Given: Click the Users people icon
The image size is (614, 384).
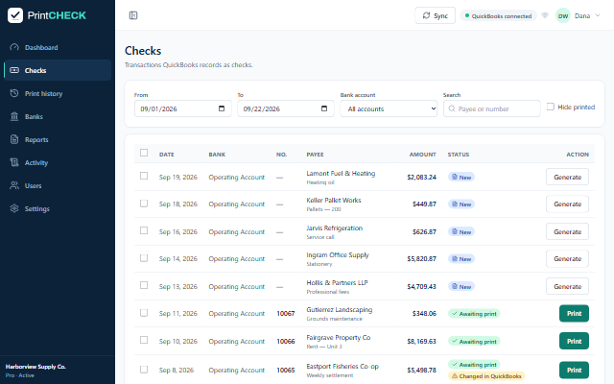Looking at the screenshot, I should [14, 185].
